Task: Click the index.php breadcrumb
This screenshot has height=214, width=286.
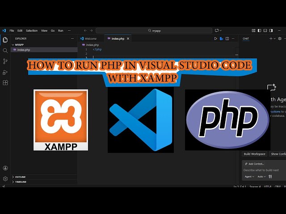Action: click(91, 45)
